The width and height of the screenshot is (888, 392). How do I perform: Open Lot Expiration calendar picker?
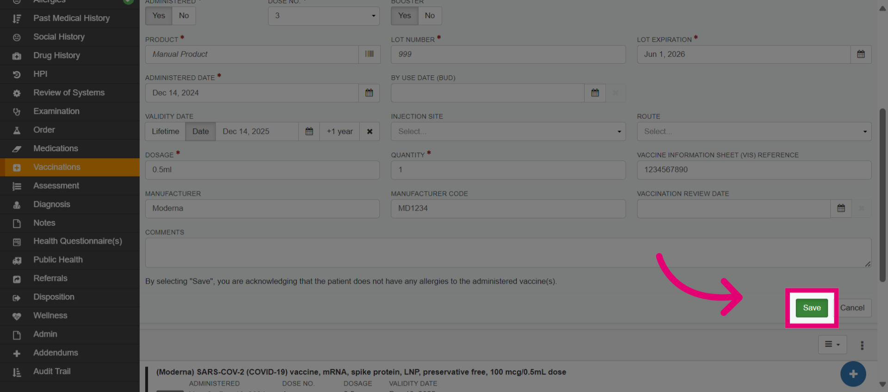click(x=861, y=54)
